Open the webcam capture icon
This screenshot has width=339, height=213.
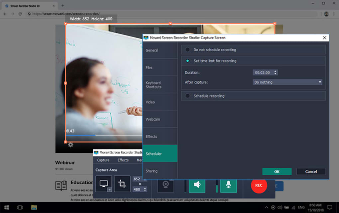166,186
